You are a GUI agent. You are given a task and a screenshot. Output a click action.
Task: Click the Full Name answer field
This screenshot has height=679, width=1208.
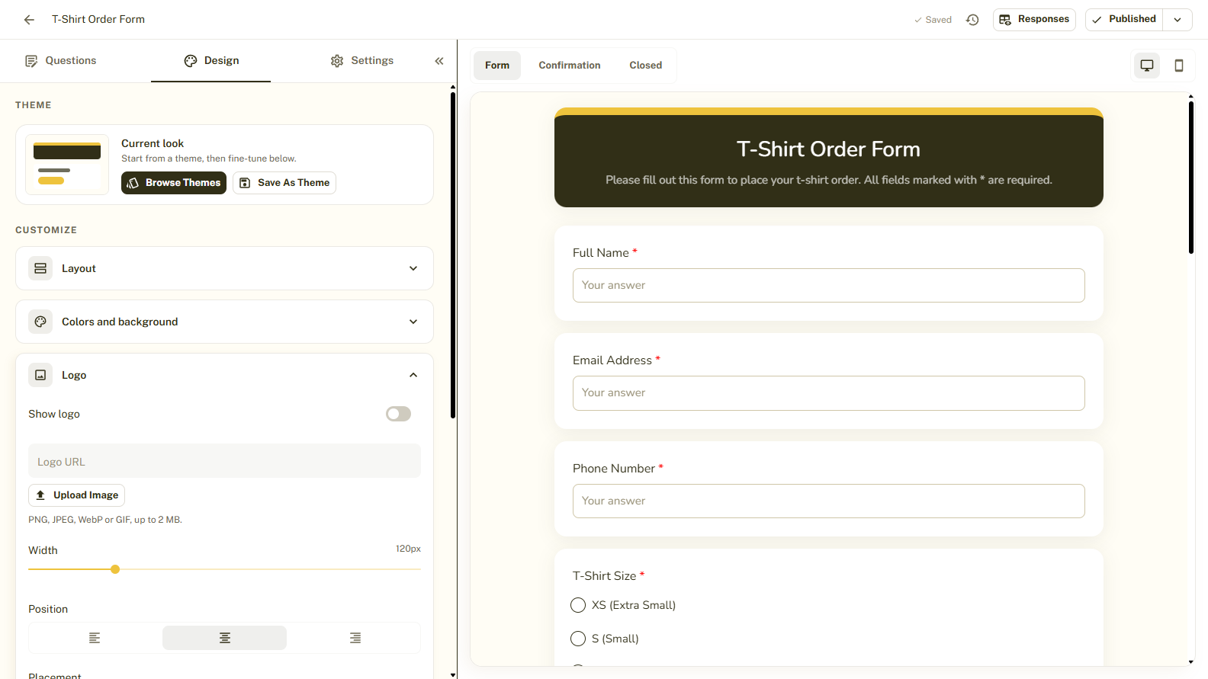click(829, 285)
